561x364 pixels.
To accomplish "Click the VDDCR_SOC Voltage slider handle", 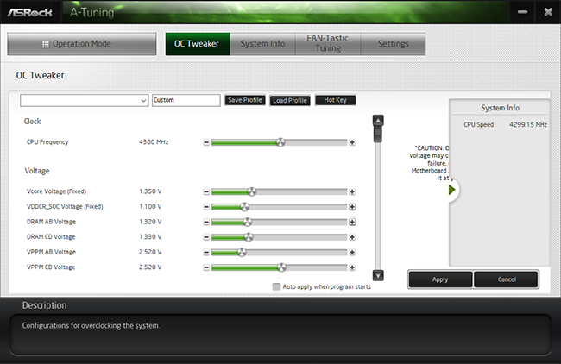I will (244, 207).
